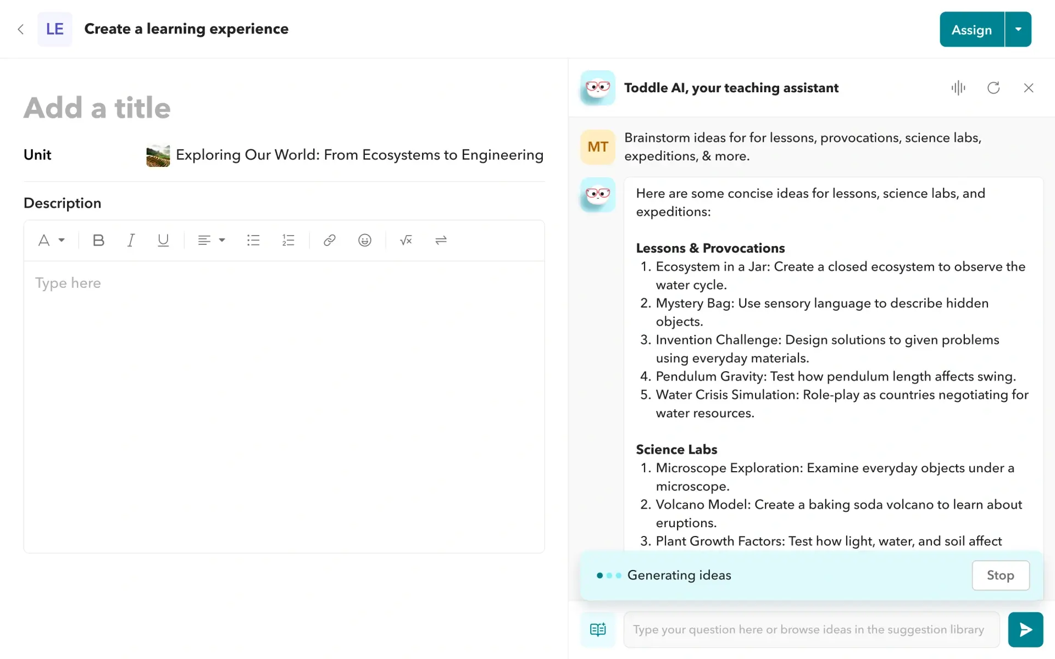The width and height of the screenshot is (1055, 659).
Task: Insert a hyperlink in the description
Action: (329, 240)
